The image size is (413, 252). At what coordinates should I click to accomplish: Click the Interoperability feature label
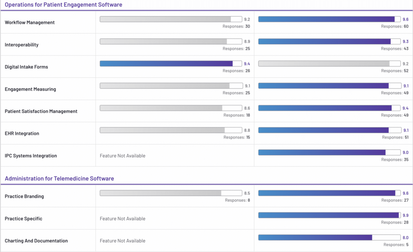(x=22, y=45)
